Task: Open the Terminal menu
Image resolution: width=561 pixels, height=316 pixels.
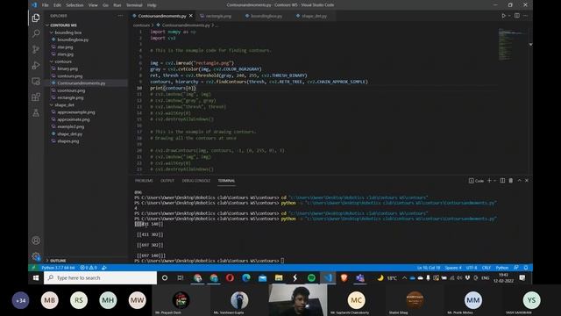Action: (134, 5)
